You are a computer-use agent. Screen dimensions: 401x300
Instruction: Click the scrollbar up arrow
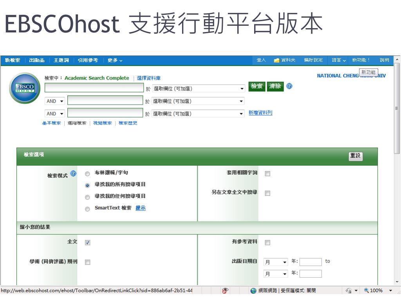(x=397, y=59)
